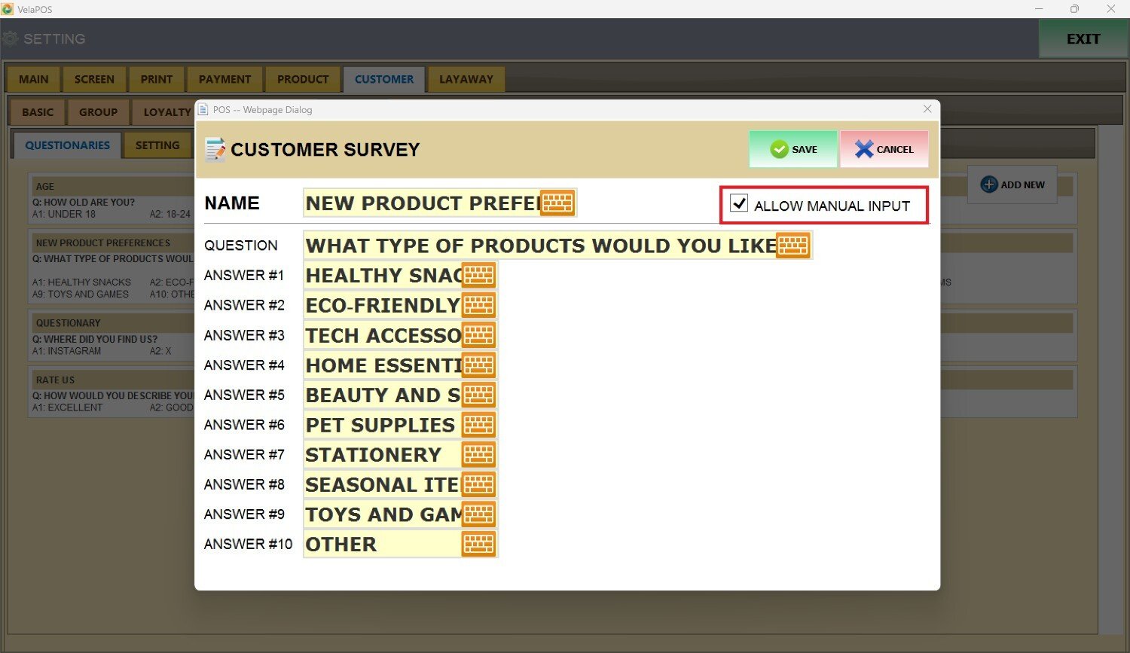
Task: Select the Payment tab
Action: click(224, 79)
